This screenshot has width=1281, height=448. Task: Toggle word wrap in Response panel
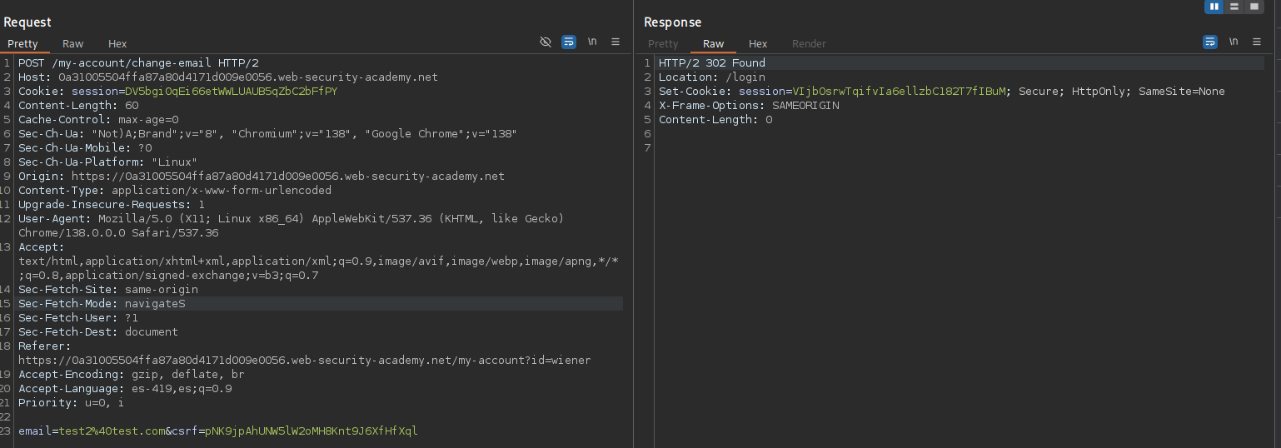(1210, 42)
